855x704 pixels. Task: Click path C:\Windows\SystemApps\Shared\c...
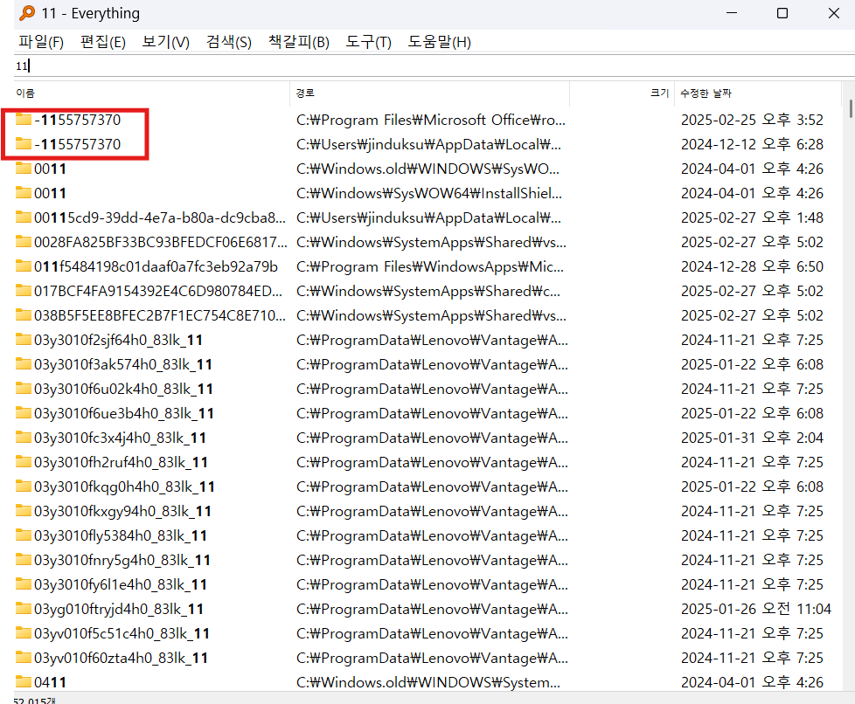click(428, 291)
